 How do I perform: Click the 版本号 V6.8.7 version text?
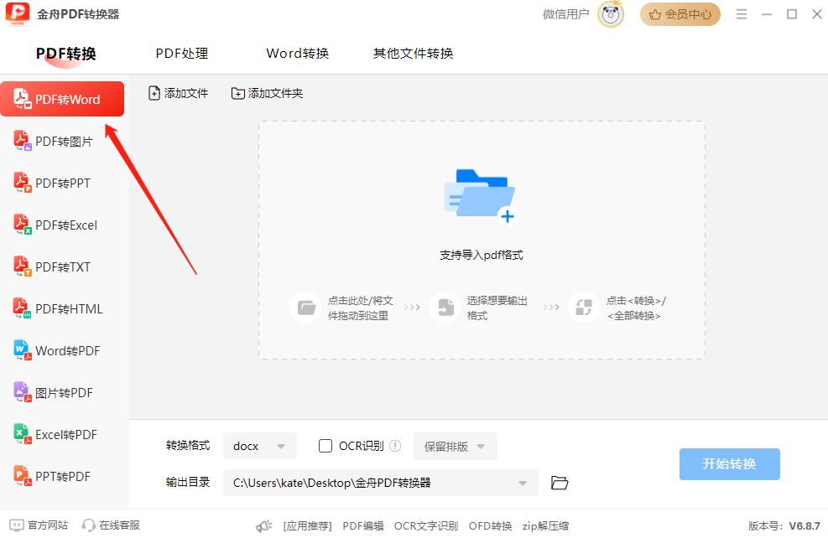(784, 526)
